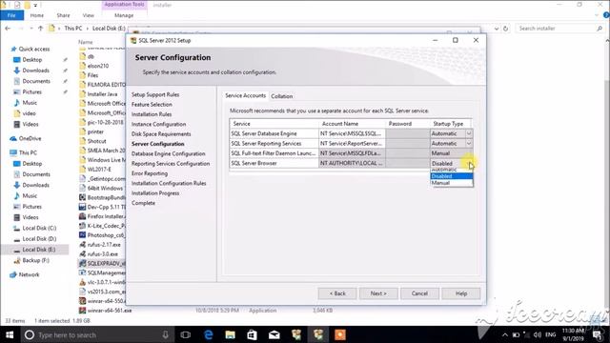
Task: Open the notification center icon
Action: click(599, 335)
